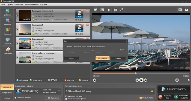Create GIF using the GIF icon
The width and height of the screenshot is (191, 101).
180,10
